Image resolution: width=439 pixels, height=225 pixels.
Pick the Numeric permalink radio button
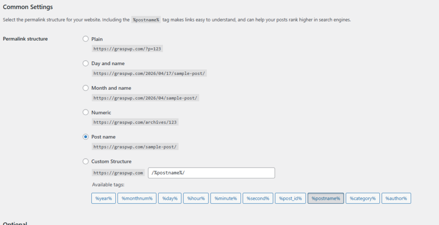pos(86,112)
